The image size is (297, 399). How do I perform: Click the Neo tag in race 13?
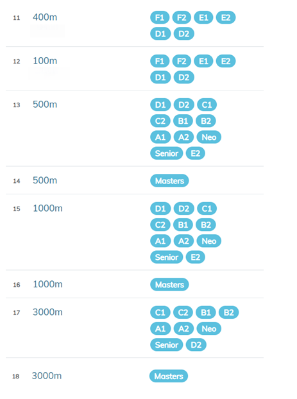coord(209,137)
